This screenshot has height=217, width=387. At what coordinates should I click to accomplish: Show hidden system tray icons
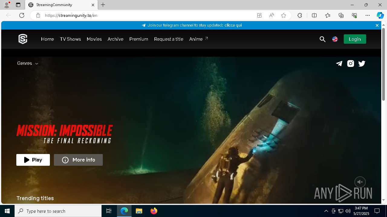pyautogui.click(x=326, y=211)
